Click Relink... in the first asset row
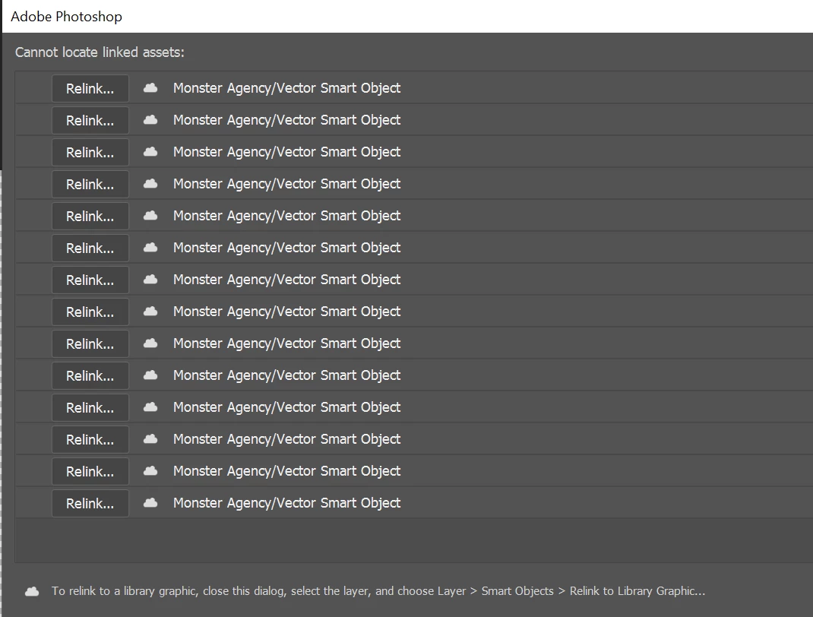This screenshot has width=813, height=617. tap(90, 89)
